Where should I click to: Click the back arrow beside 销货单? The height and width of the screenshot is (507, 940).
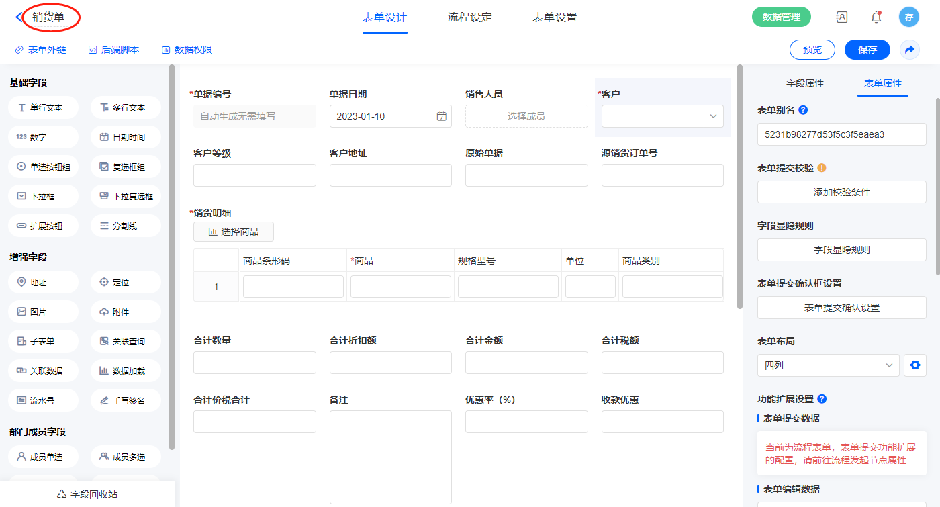click(19, 17)
